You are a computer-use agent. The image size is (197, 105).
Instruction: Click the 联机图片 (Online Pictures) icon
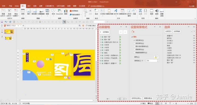35,11
